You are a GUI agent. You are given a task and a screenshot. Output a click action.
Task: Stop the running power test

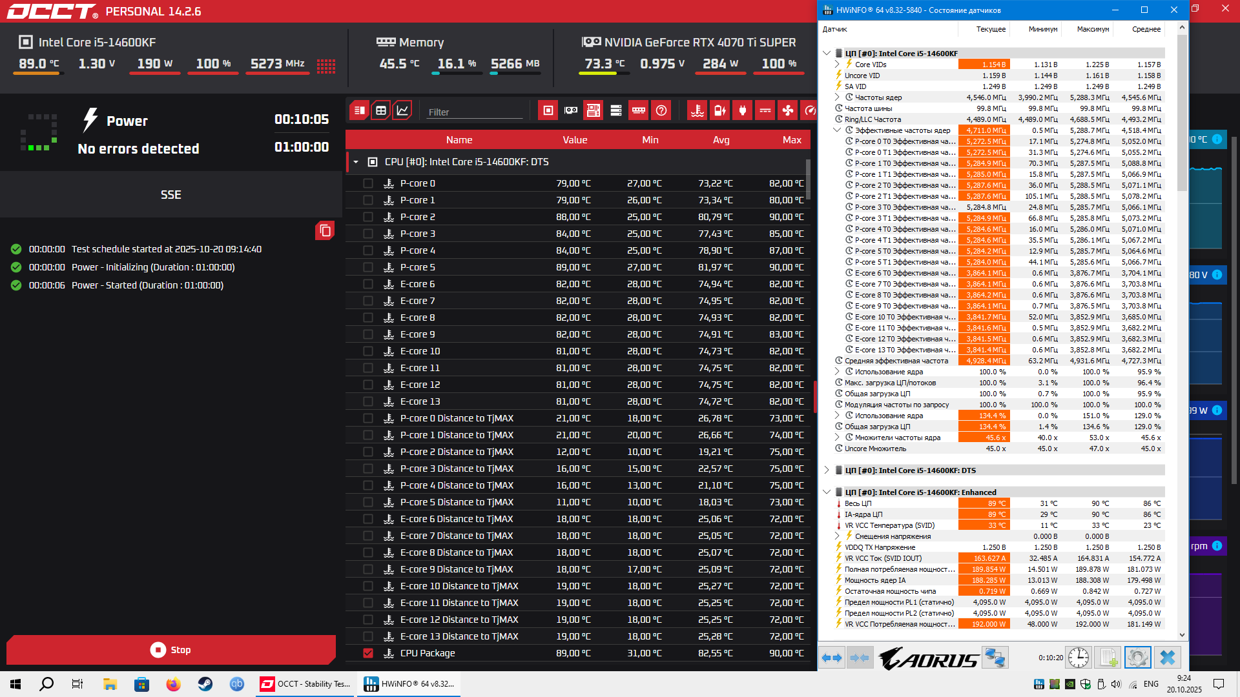171,650
